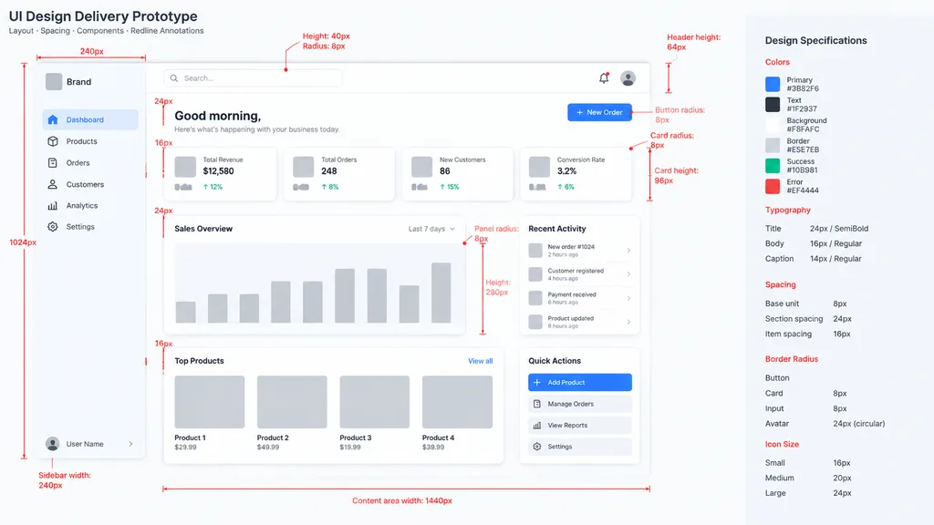The image size is (934, 525).
Task: Click the View Reports chart icon
Action: [x=536, y=425]
